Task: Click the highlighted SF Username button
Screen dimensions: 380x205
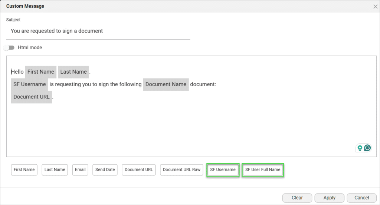Action: pos(223,170)
